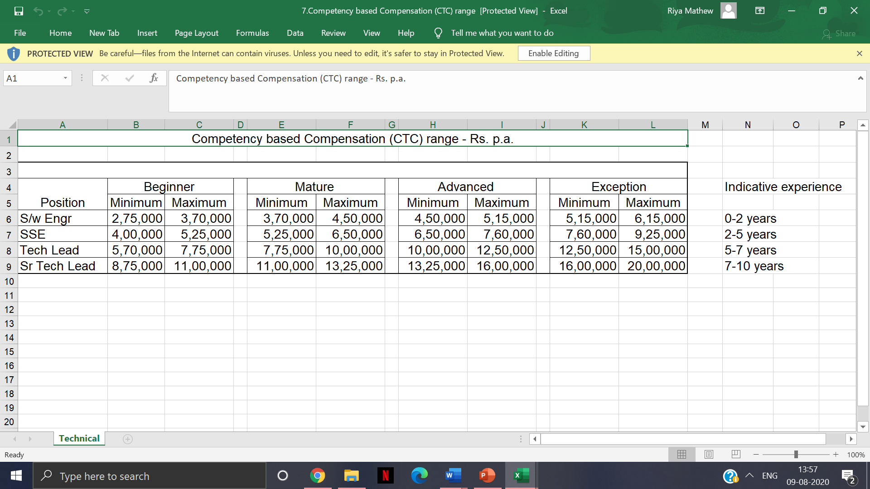
Task: Click the Name Box dropdown arrow
Action: (64, 78)
